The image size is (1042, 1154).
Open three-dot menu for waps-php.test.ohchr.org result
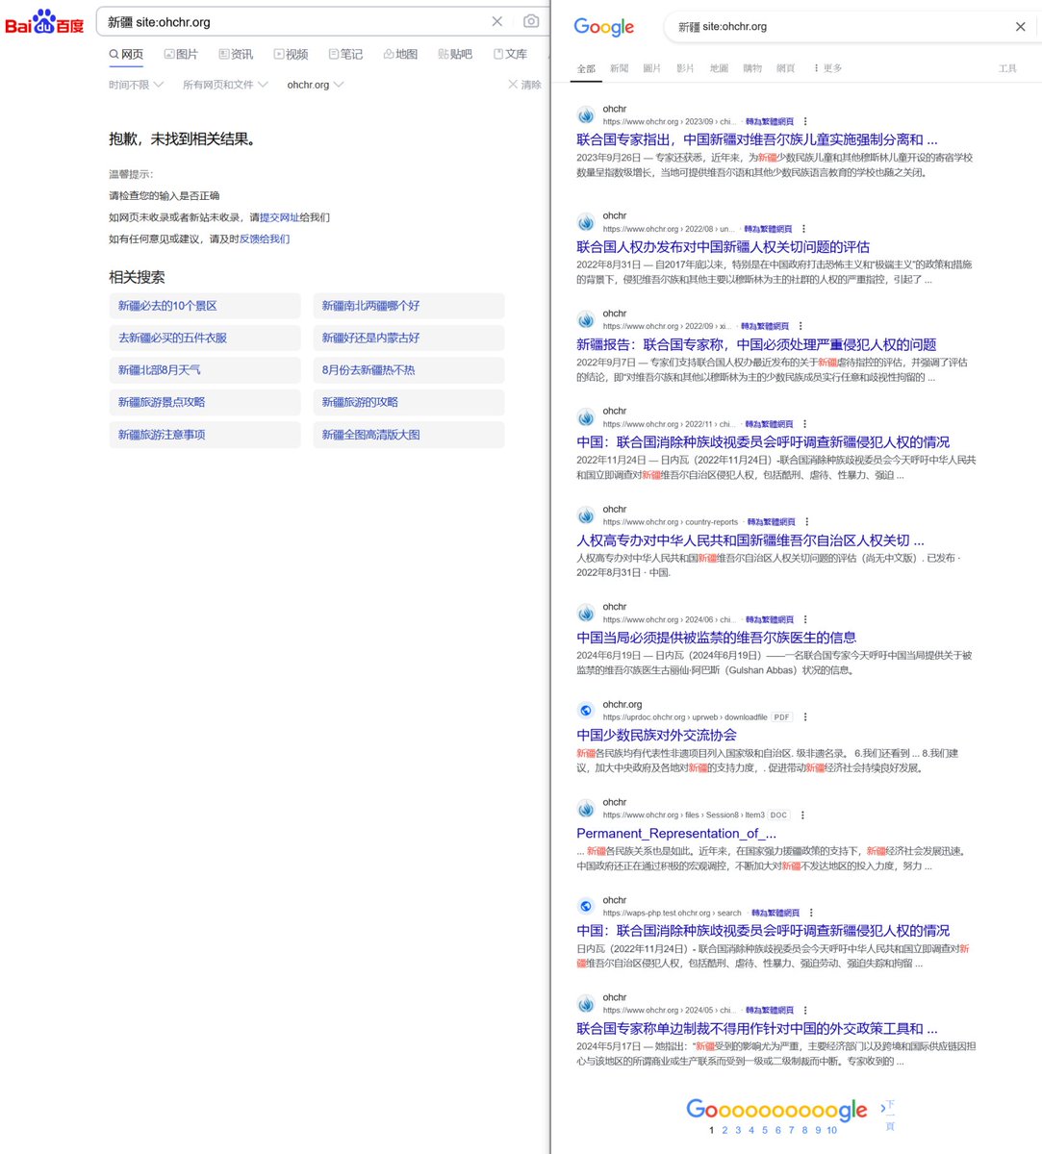click(811, 913)
